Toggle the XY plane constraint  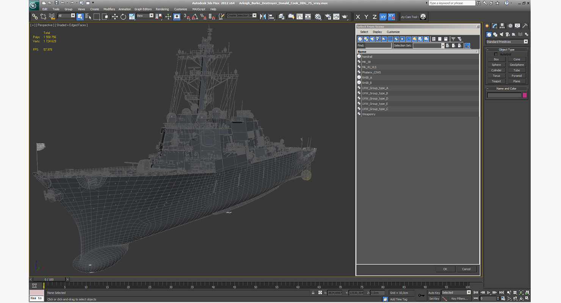[x=383, y=17]
